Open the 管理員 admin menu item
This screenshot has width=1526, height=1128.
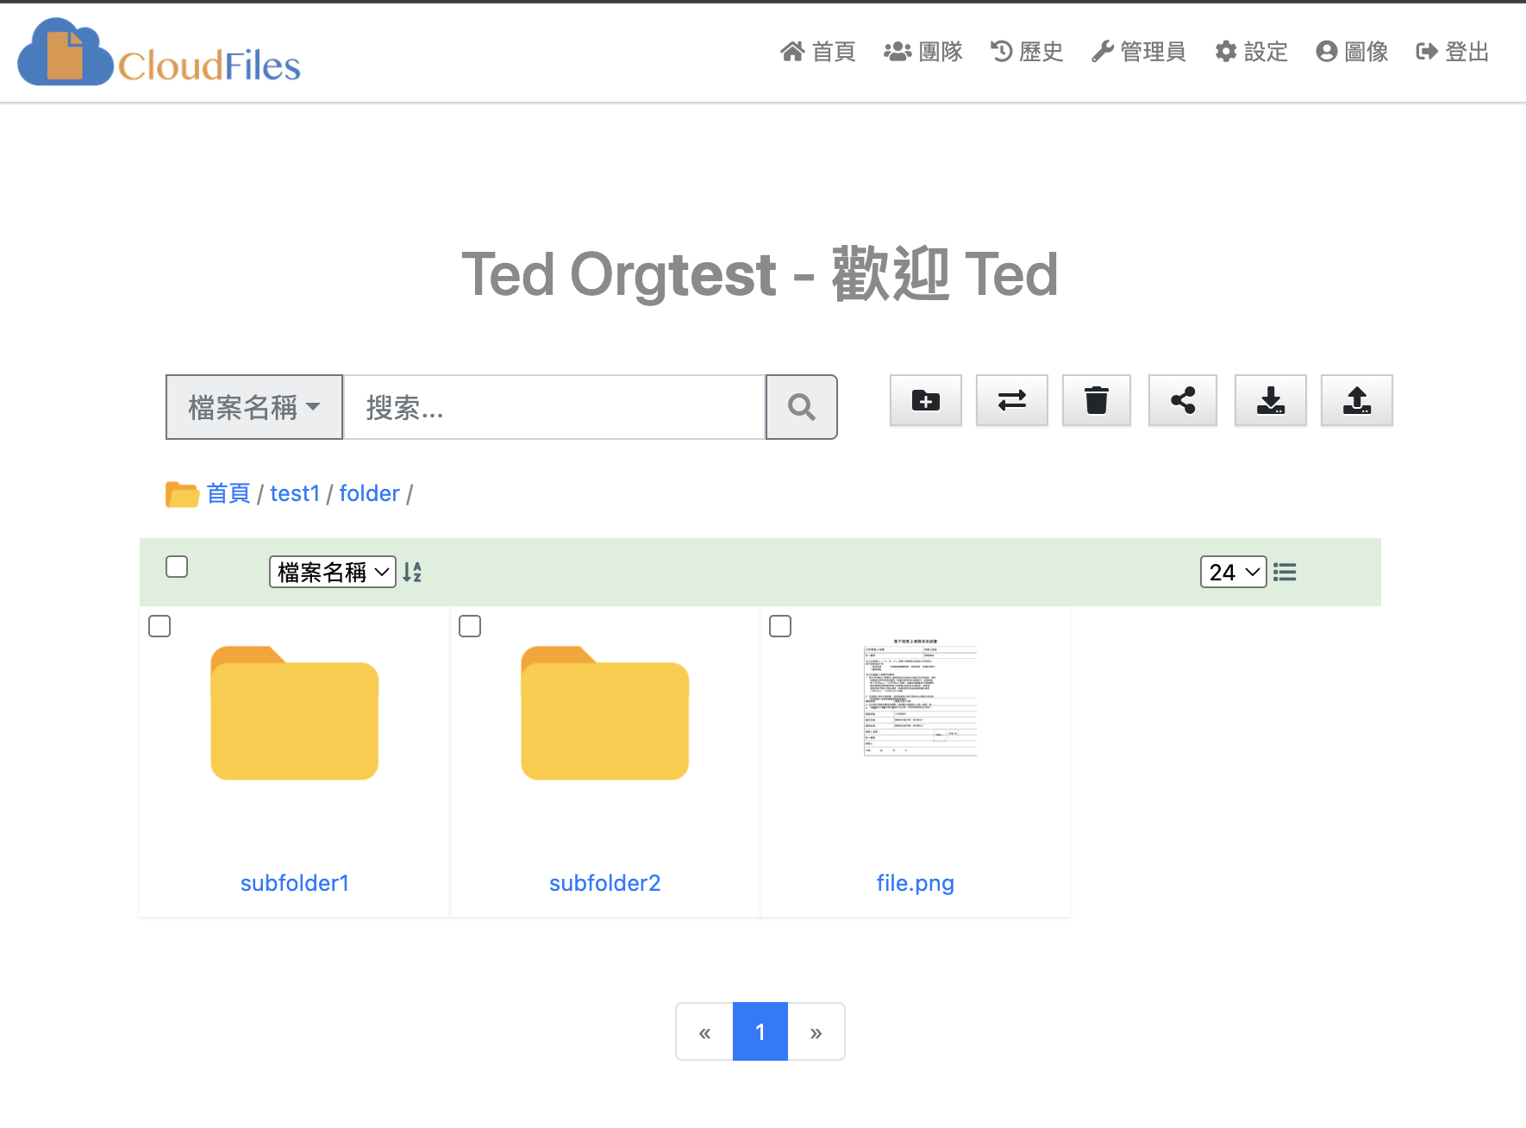(1138, 52)
